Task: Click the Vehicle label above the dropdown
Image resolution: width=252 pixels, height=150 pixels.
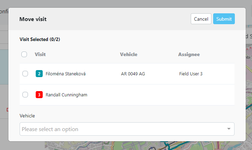Action: pyautogui.click(x=27, y=116)
